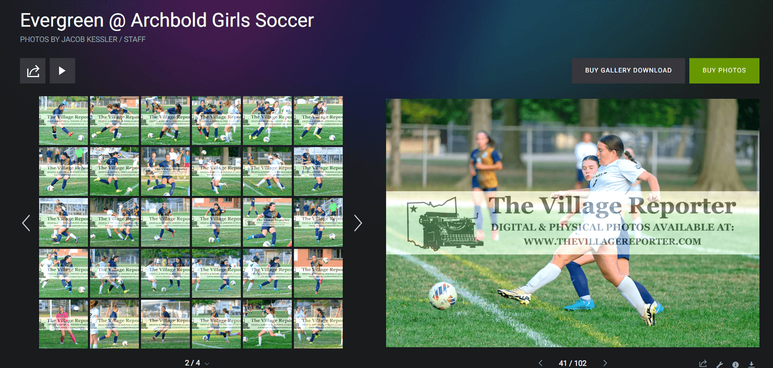The image size is (773, 368).
Task: Go to the previous thumbnail page arrow
Action: (26, 223)
